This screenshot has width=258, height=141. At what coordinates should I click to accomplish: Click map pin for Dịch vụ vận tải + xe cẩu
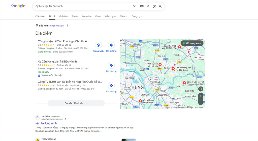[x=160, y=65]
